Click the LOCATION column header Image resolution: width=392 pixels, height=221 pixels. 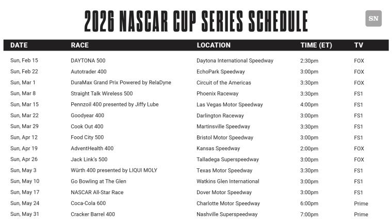214,45
